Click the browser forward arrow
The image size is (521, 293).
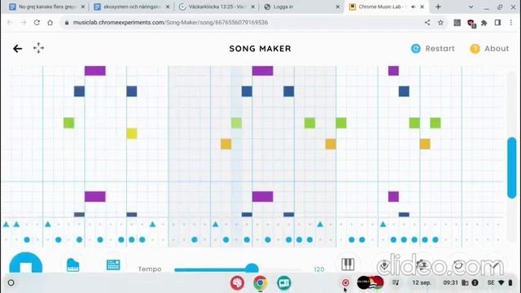click(x=24, y=23)
